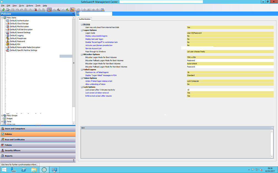The height and width of the screenshot is (173, 278).
Task: Select (Default) PIN policy
Action: pyautogui.click(x=15, y=44)
